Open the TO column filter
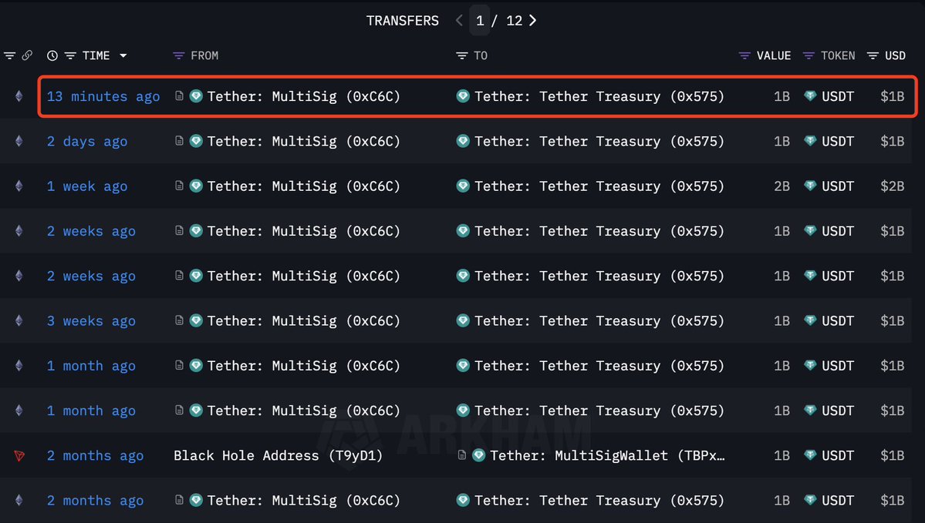 (462, 55)
